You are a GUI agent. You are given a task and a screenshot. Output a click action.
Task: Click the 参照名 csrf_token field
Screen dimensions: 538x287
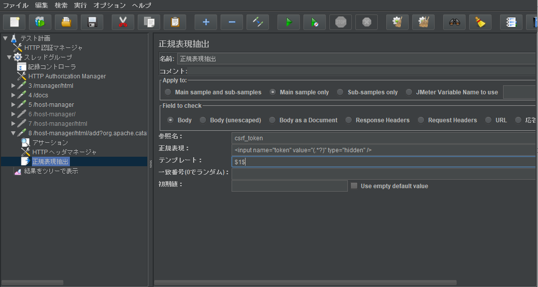coord(384,138)
